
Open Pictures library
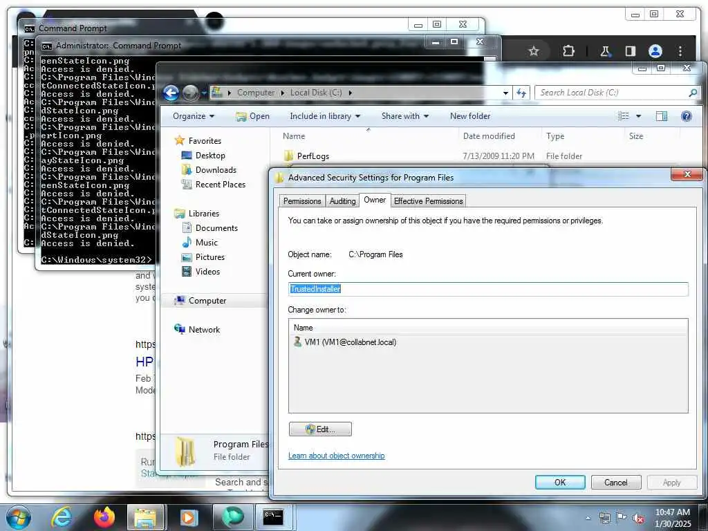[x=203, y=257]
